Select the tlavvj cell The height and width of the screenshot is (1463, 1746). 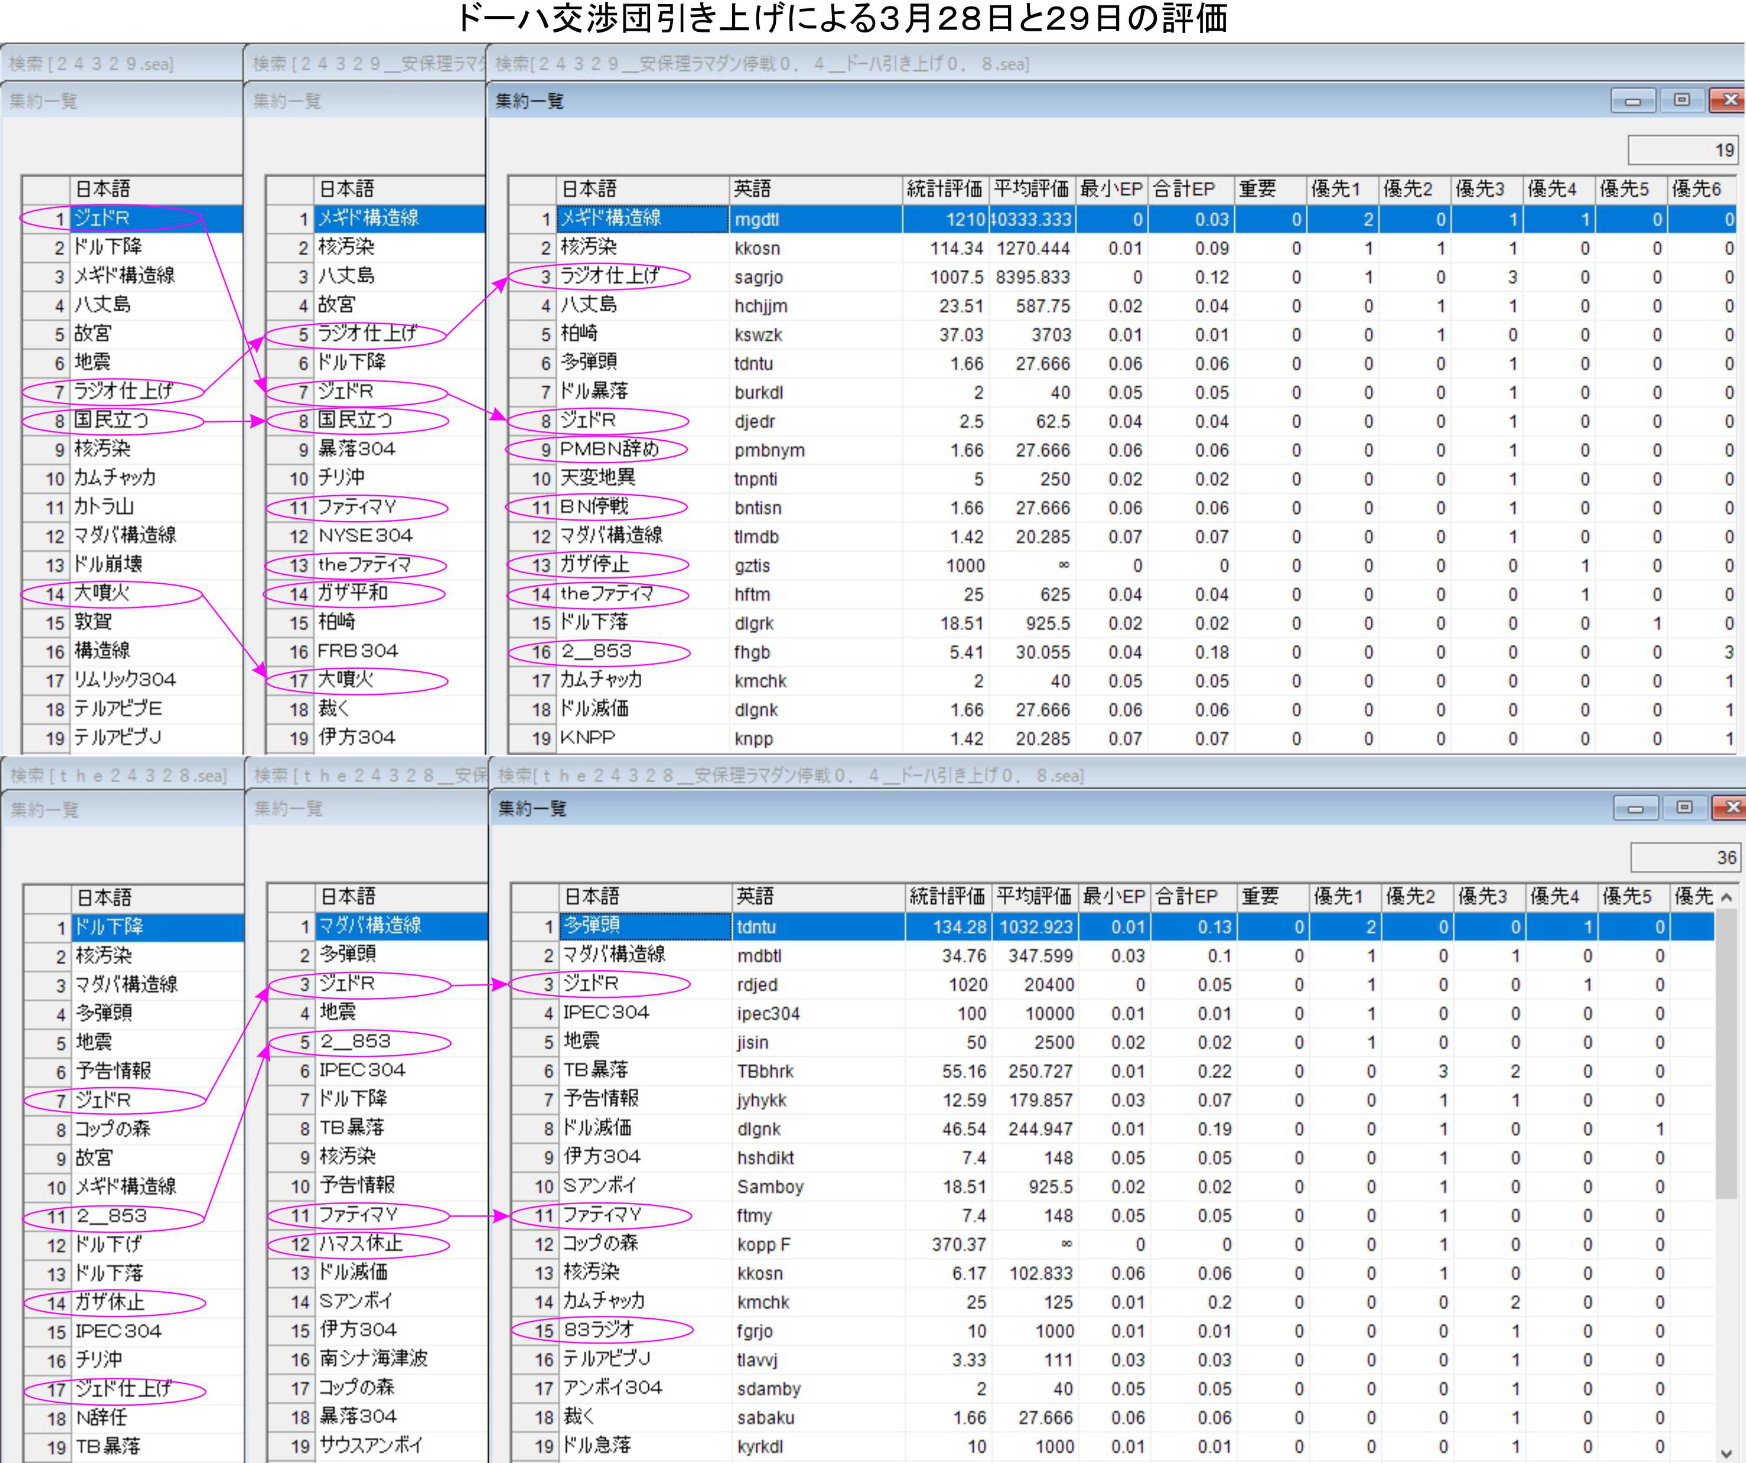click(x=819, y=1360)
